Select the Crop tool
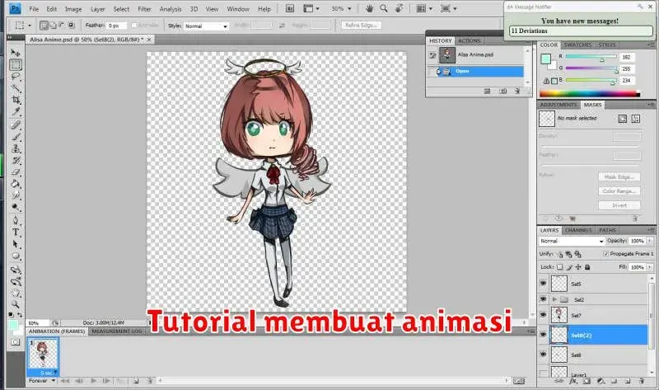659x390 pixels. point(16,100)
